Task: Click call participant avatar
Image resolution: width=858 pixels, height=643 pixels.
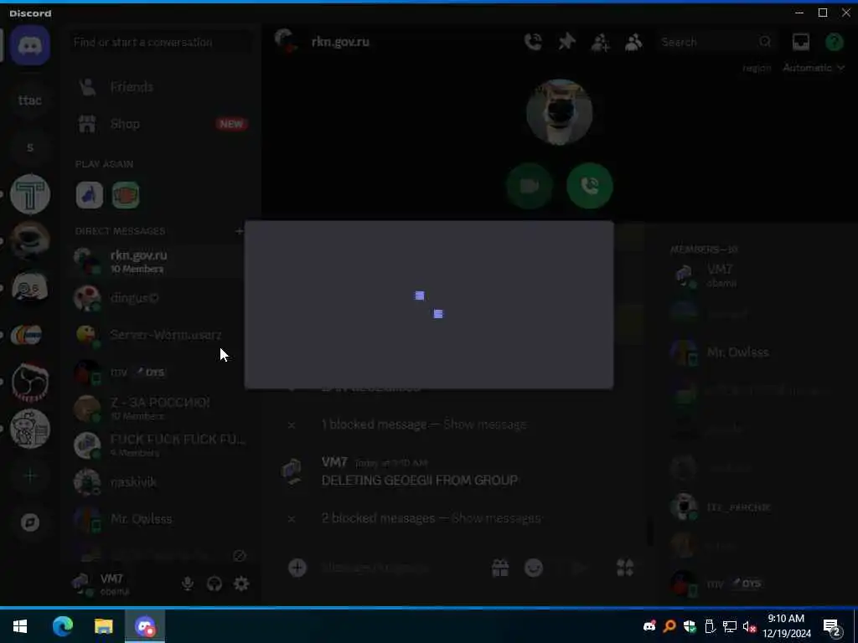Action: click(x=559, y=112)
